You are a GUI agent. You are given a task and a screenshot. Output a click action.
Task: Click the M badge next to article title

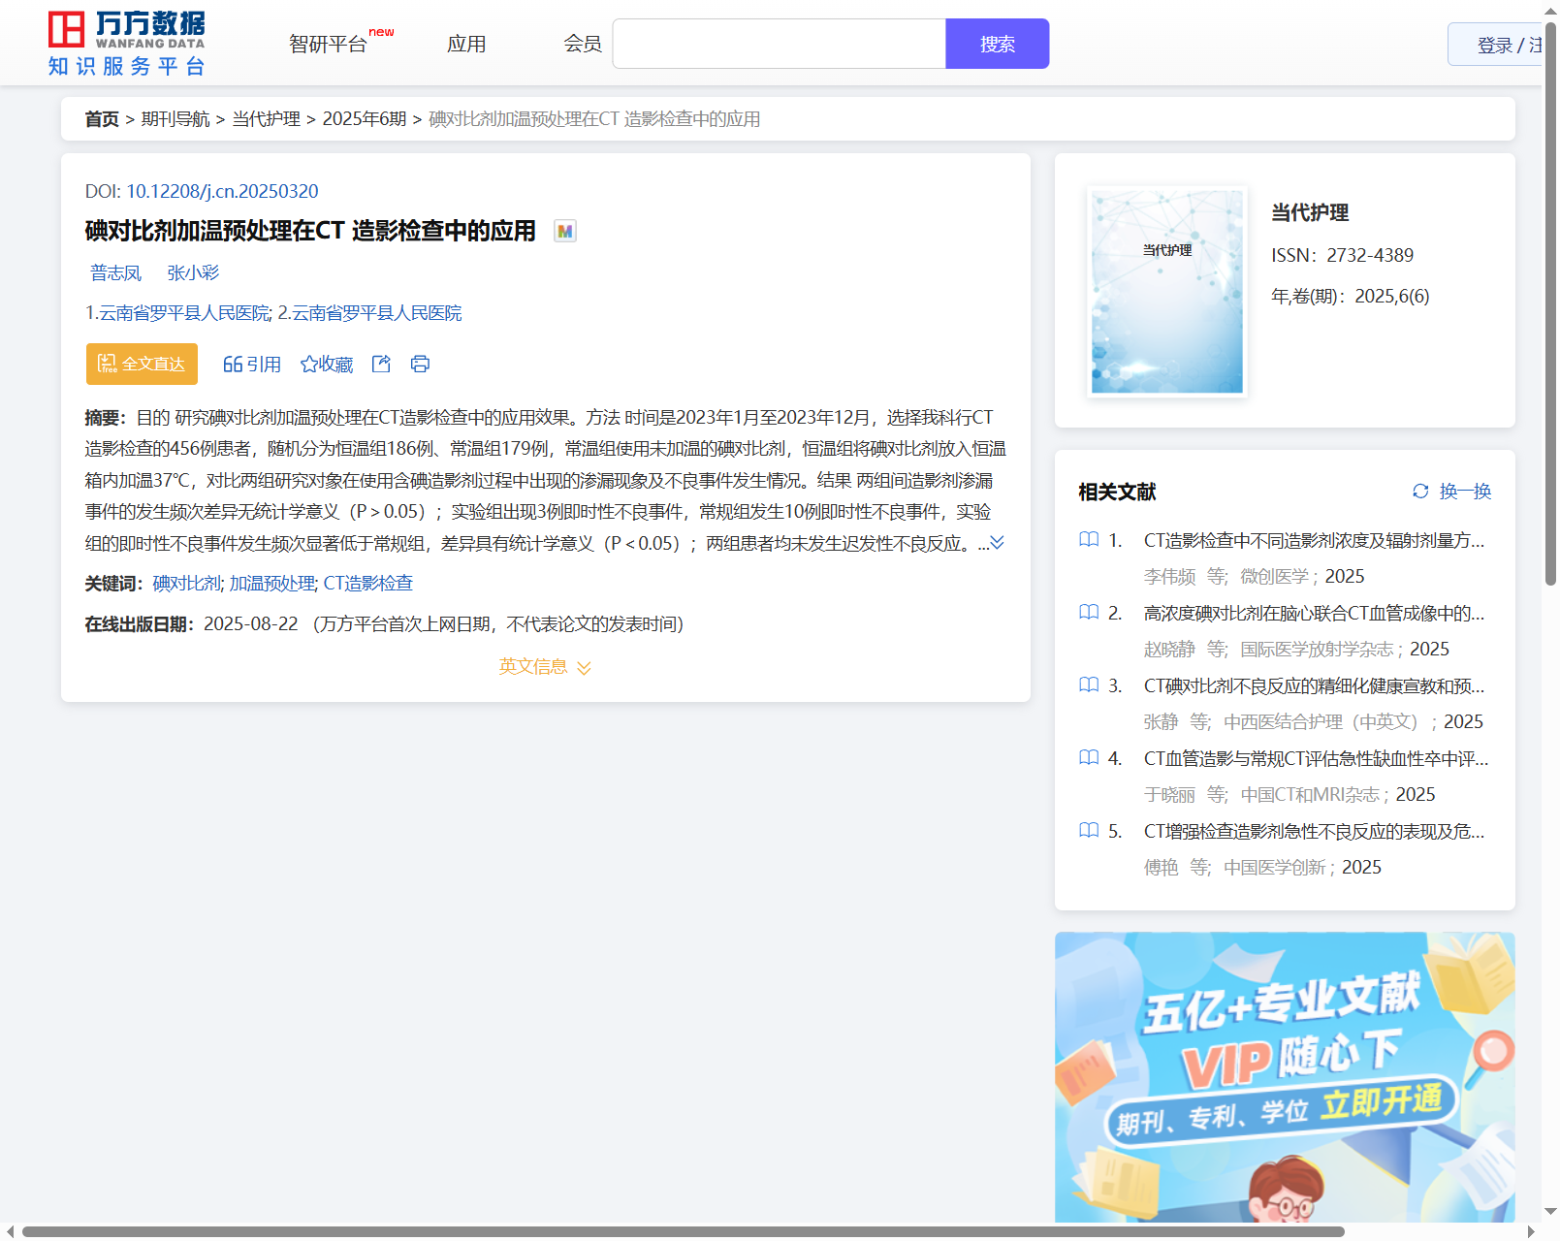pos(565,231)
